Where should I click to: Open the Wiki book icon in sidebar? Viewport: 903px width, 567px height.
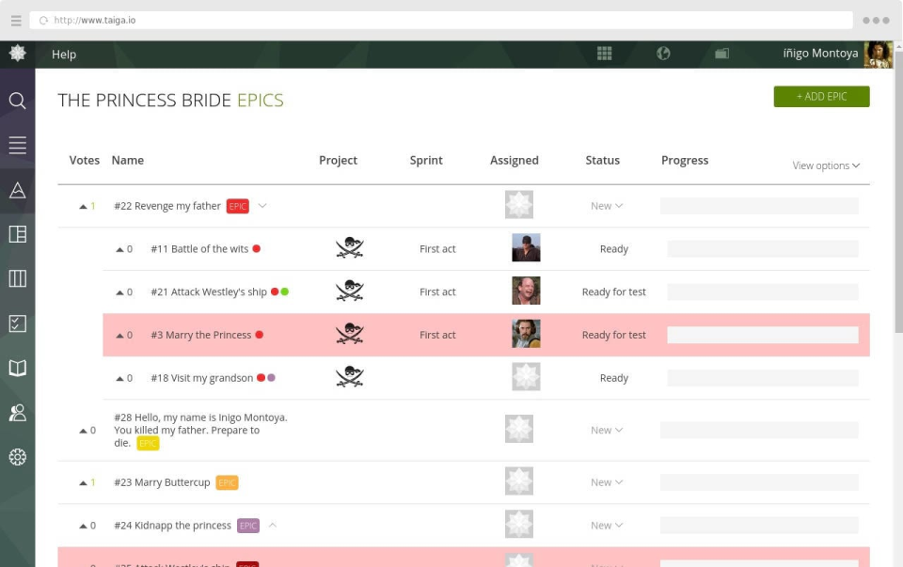click(17, 368)
